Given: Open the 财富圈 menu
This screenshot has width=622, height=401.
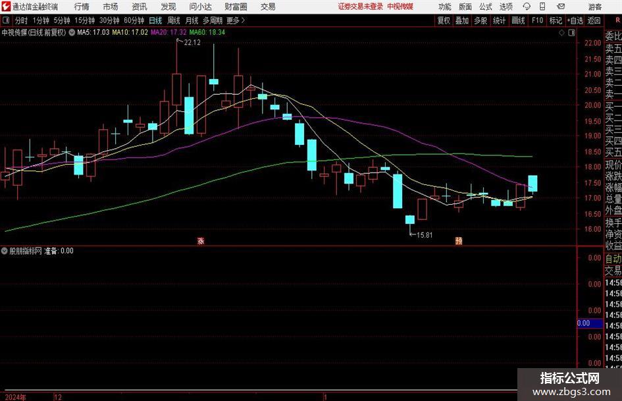Looking at the screenshot, I should coord(236,7).
